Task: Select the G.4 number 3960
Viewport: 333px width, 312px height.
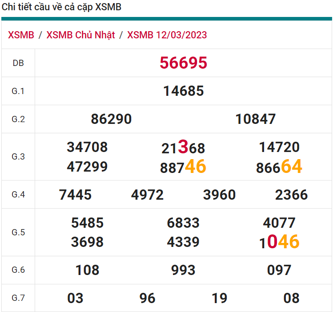Action: pos(219,195)
